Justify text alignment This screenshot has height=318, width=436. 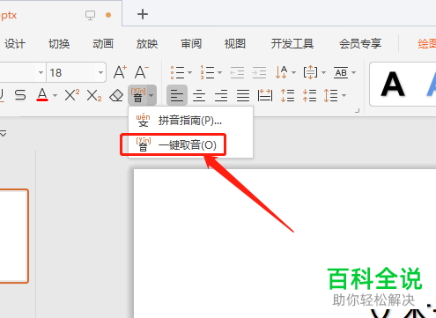tap(243, 95)
